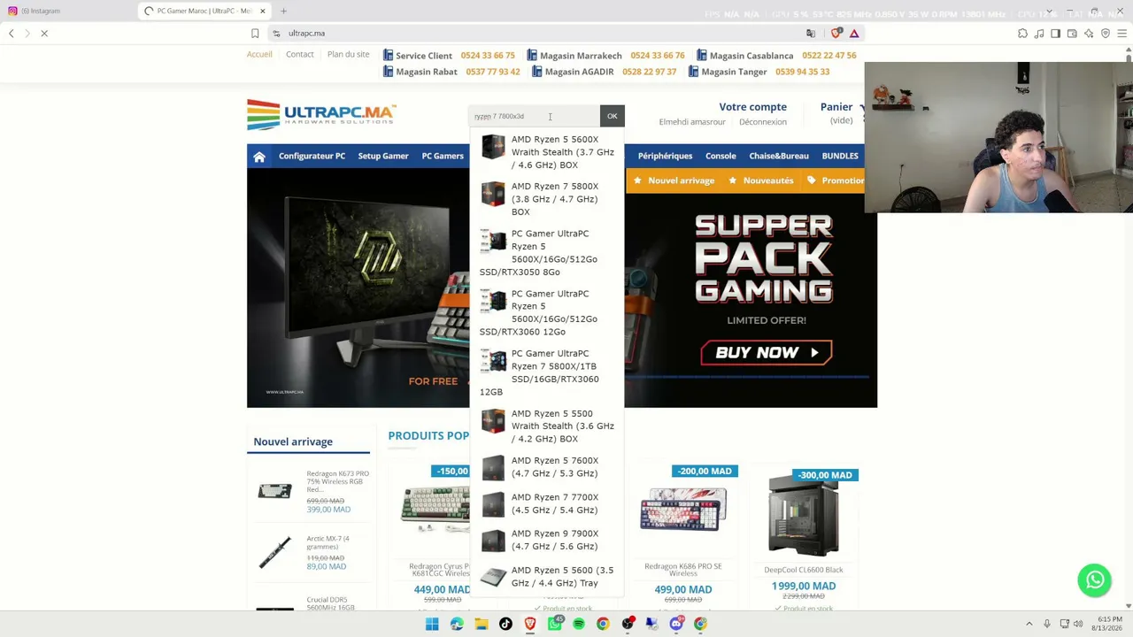This screenshot has width=1133, height=637.
Task: Submit search with the OK button
Action: (613, 116)
